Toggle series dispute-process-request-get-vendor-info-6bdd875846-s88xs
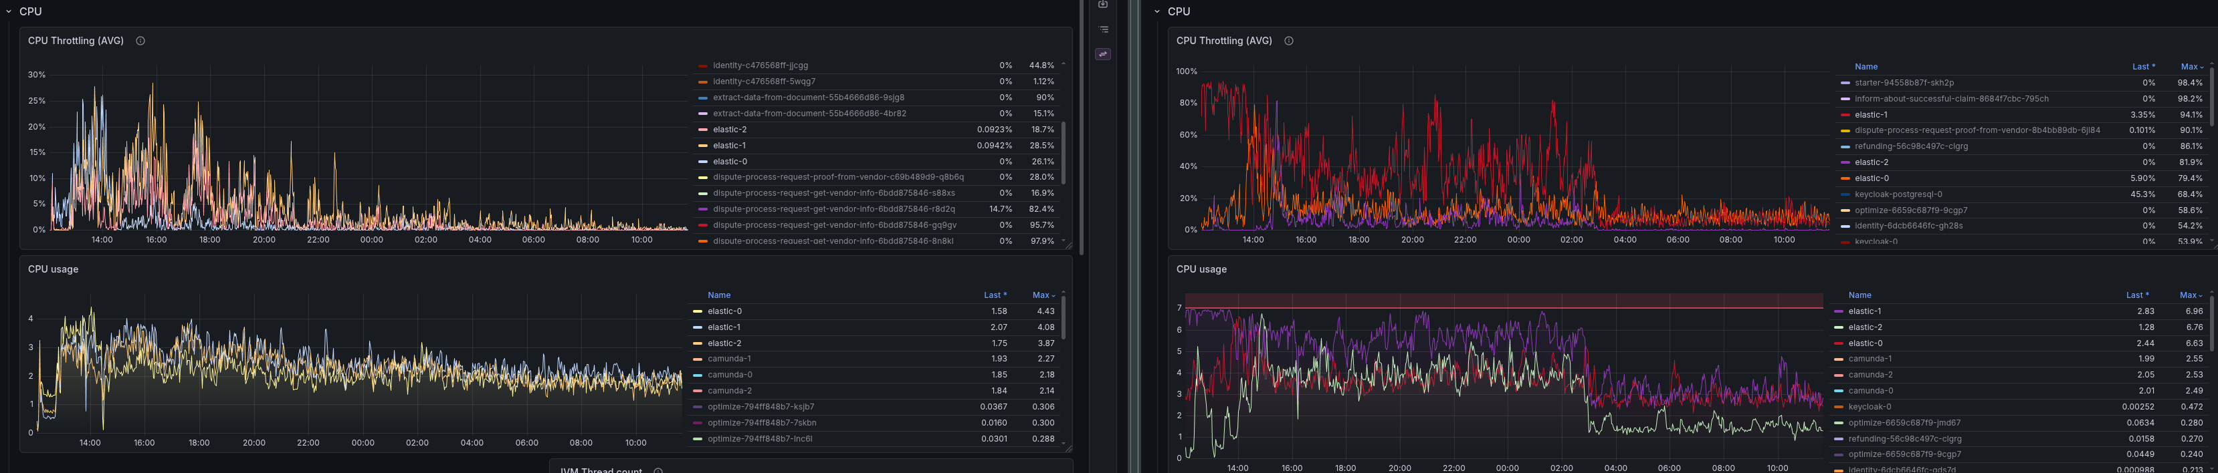The height and width of the screenshot is (473, 2218). pos(833,194)
